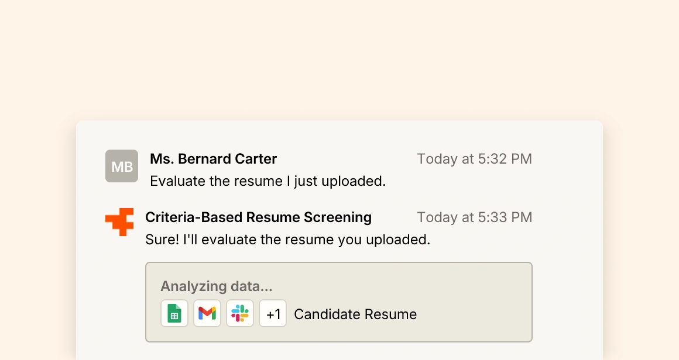Click chat panel area right of the timestamps
Screen dimensions: 679x360
568,187
